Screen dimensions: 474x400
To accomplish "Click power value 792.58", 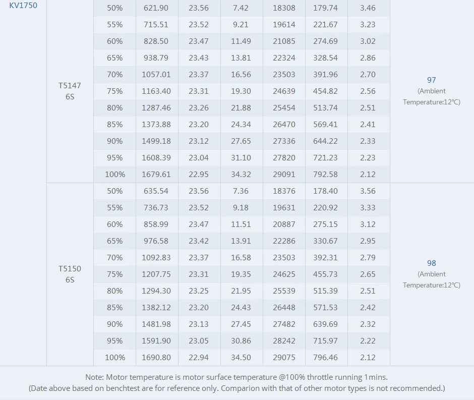I will click(x=326, y=174).
